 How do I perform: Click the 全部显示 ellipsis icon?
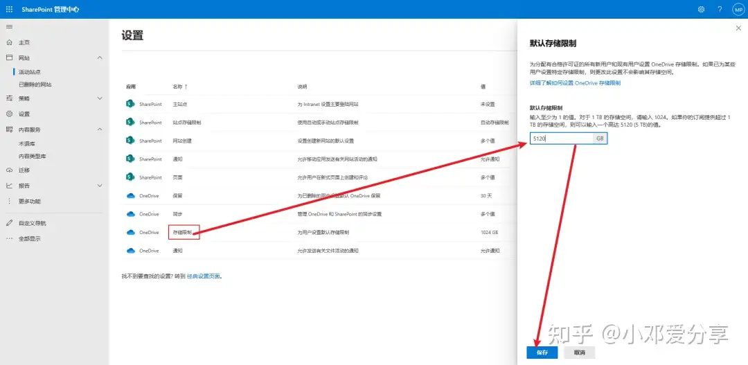pyautogui.click(x=9, y=238)
